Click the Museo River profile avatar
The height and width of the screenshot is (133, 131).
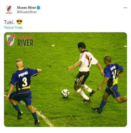tap(9, 10)
